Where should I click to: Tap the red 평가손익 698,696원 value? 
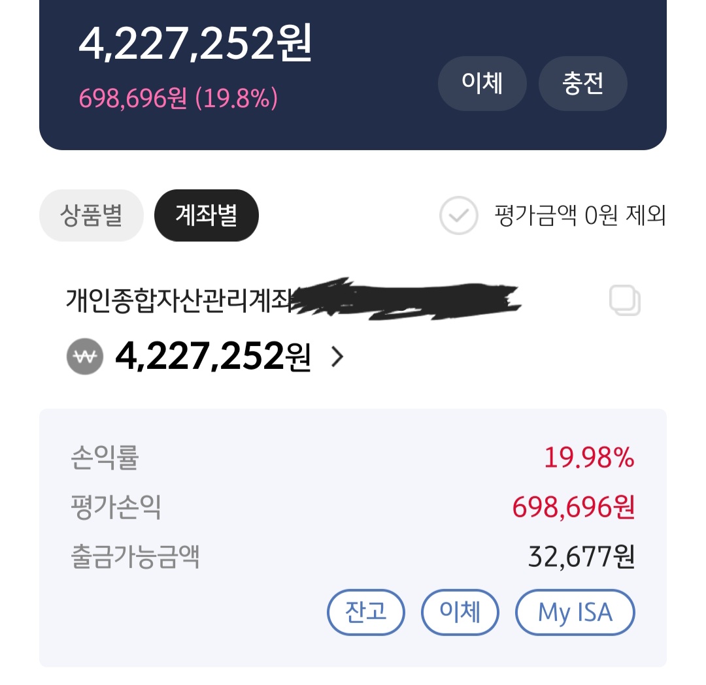point(573,507)
